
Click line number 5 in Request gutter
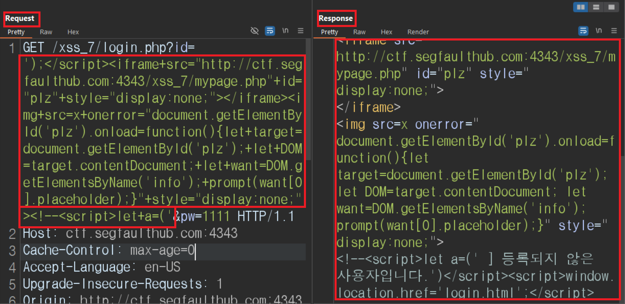tap(12, 284)
